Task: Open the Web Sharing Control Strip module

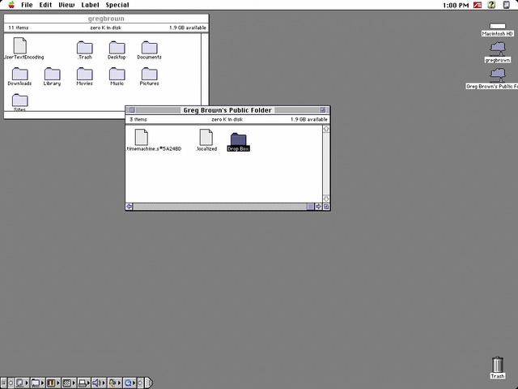Action: coord(114,383)
